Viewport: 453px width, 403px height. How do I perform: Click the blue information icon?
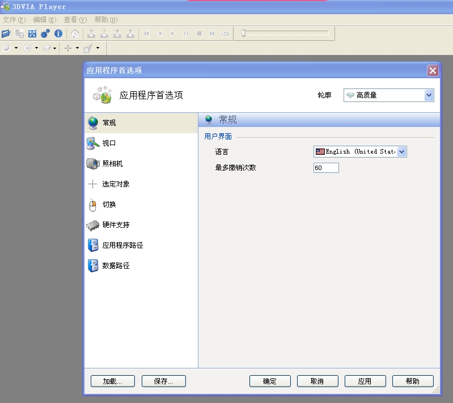[x=58, y=33]
